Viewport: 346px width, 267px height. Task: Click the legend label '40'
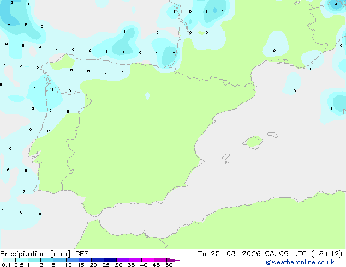coord(144,265)
